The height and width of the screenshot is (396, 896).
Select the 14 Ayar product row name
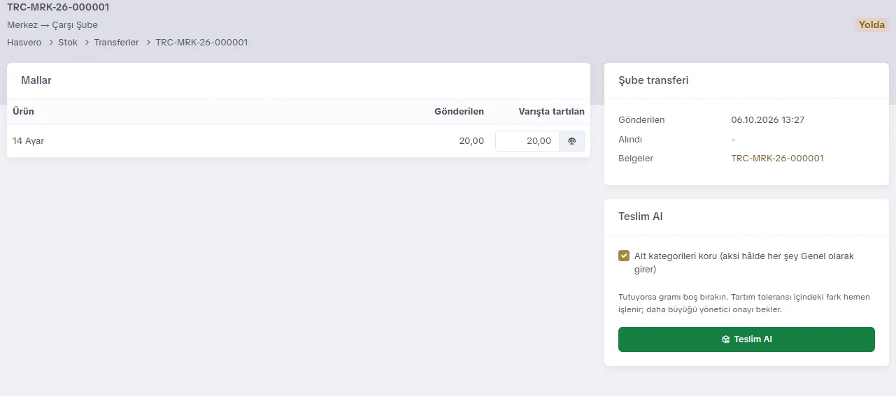pos(29,141)
